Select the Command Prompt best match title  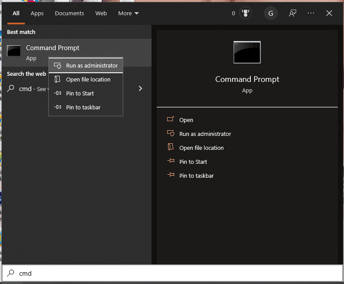click(53, 48)
